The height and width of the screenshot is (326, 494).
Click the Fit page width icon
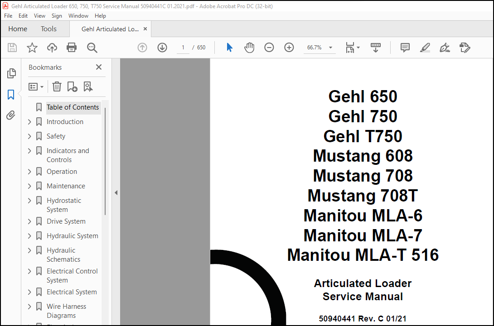(x=350, y=48)
